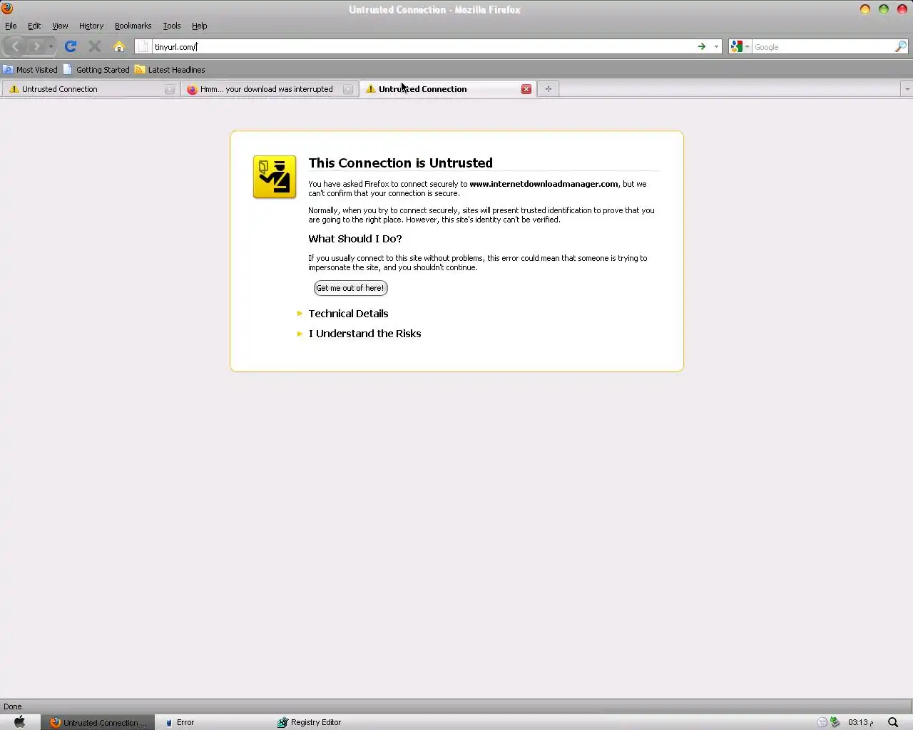Open the Help menu
The image size is (913, 730).
point(199,26)
